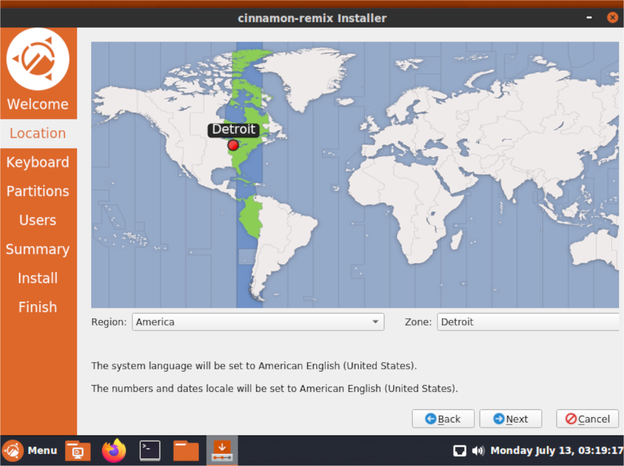624x466 pixels.
Task: Open the volume speaker tray icon
Action: tap(478, 450)
